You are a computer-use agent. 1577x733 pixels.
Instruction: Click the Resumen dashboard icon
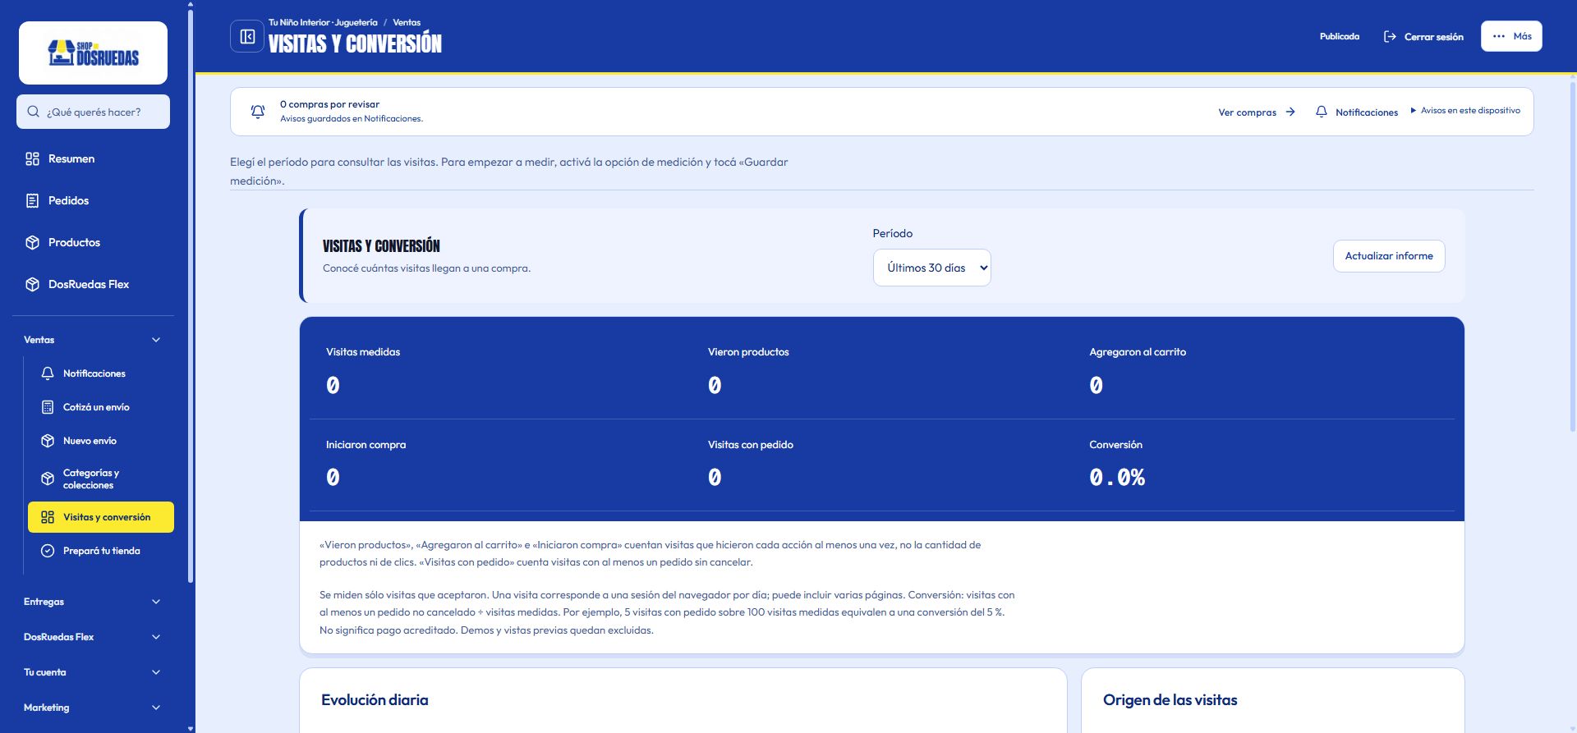tap(33, 159)
